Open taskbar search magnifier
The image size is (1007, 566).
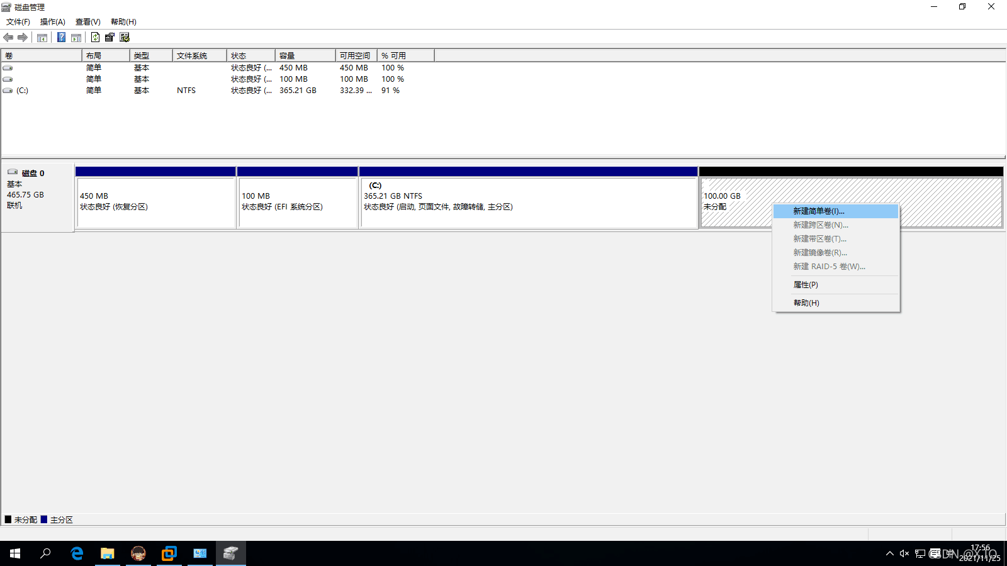coord(45,553)
